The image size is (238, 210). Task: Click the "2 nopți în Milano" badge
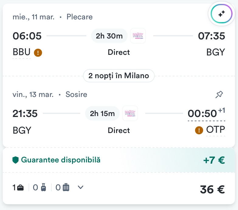119,75
